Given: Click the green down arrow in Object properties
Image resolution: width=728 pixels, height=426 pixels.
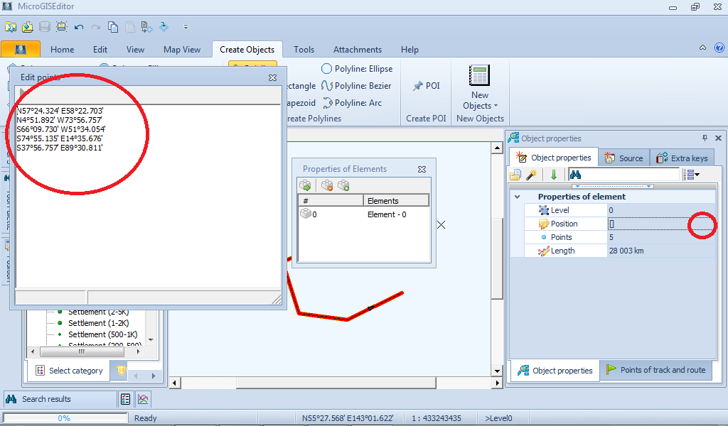Looking at the screenshot, I should point(553,175).
